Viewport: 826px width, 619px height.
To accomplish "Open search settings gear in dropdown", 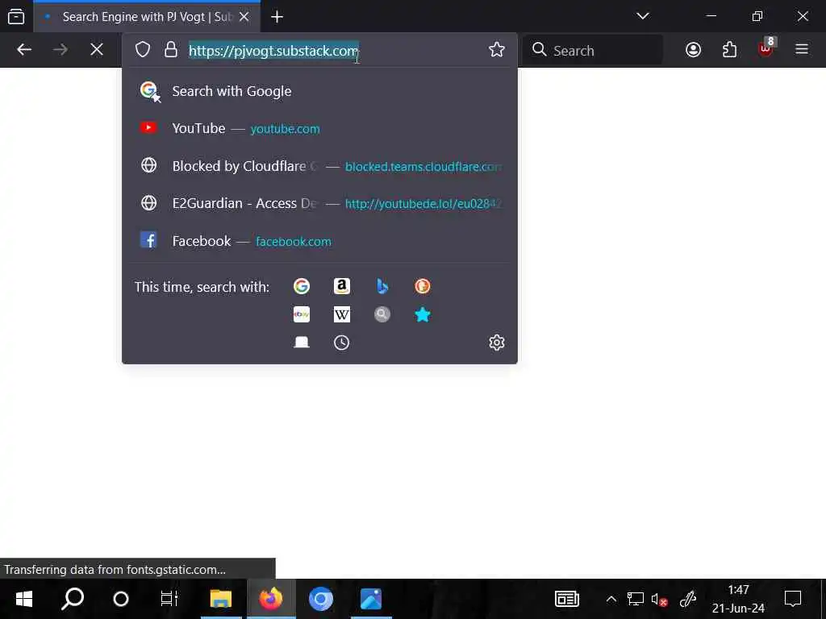I will 496,343.
